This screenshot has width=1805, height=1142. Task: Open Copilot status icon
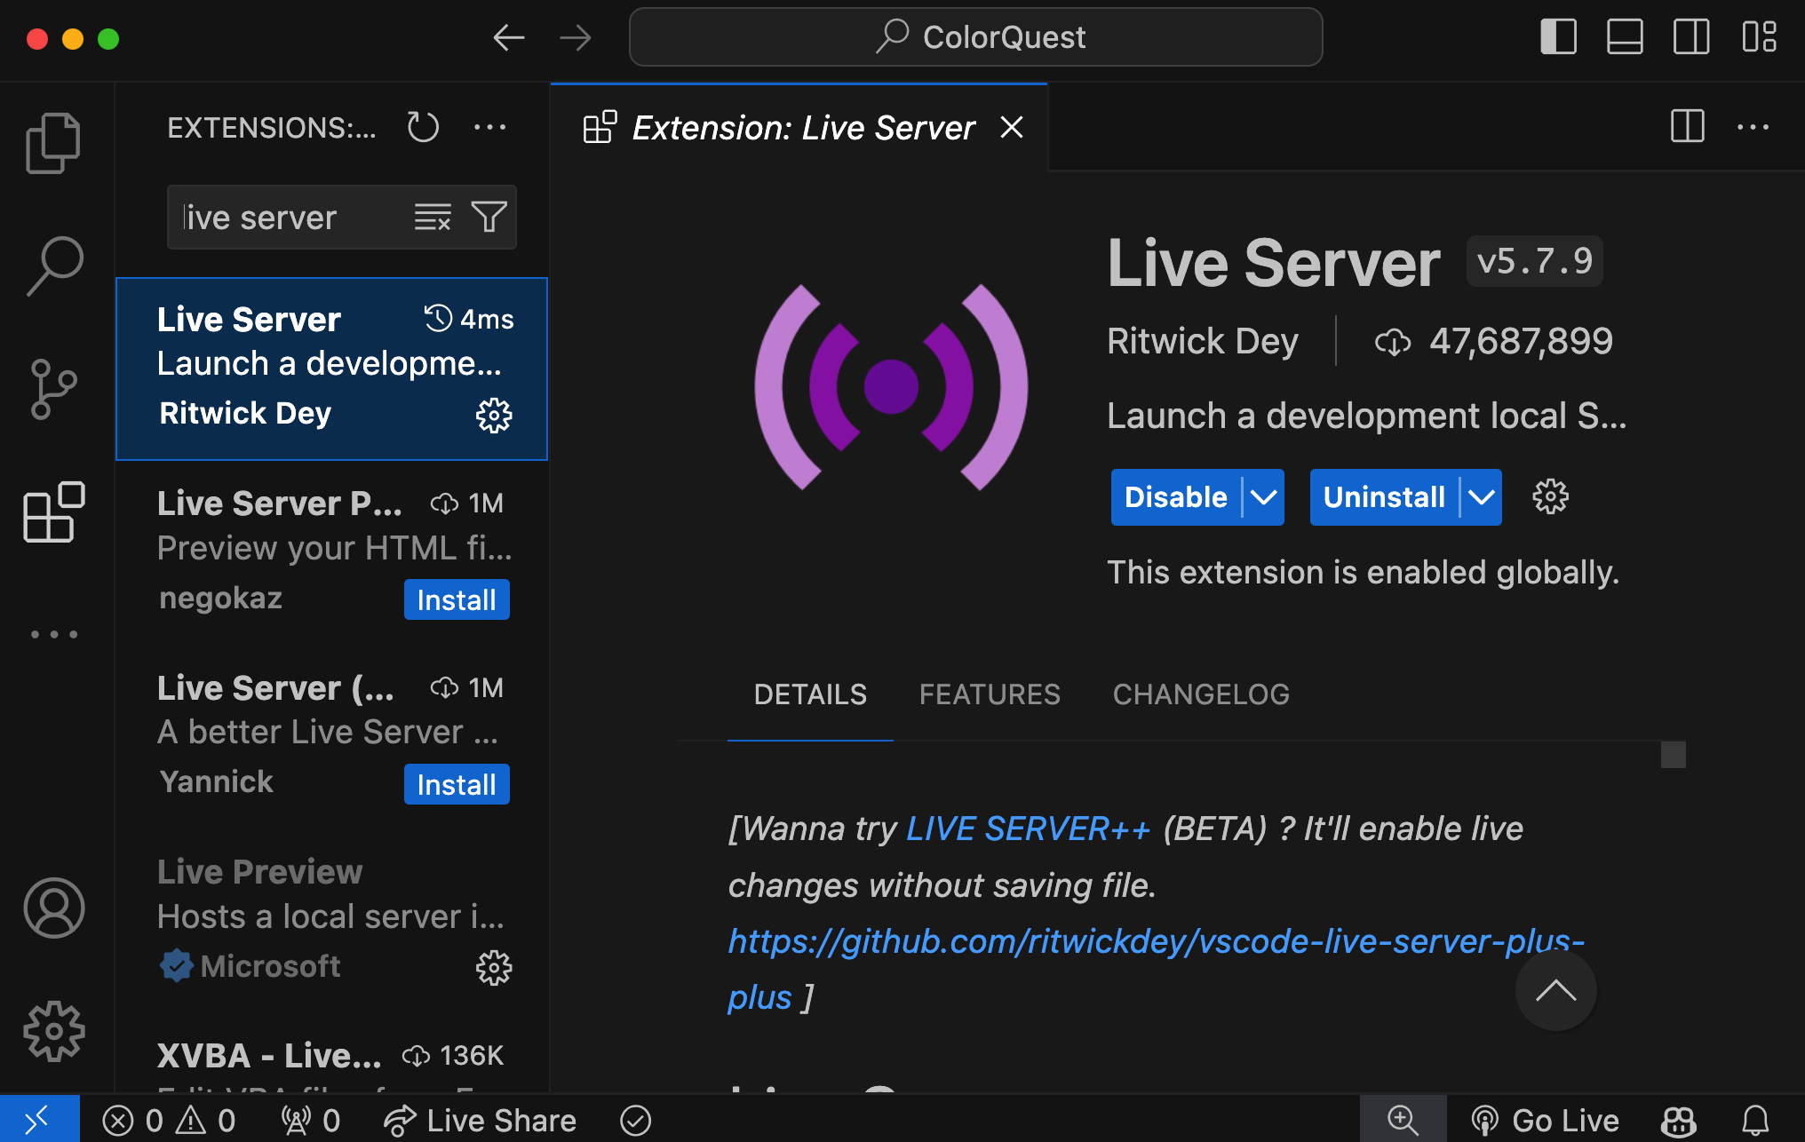point(1679,1120)
